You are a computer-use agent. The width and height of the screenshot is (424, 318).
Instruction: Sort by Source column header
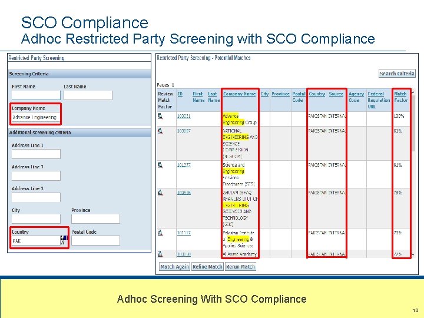(x=336, y=94)
